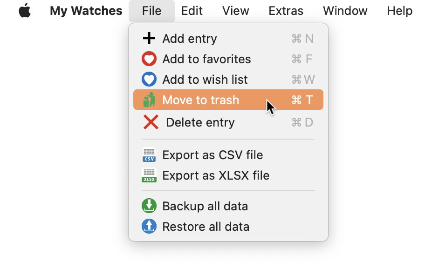Click the blue restore upload icon
This screenshot has width=425, height=275.
click(x=149, y=226)
